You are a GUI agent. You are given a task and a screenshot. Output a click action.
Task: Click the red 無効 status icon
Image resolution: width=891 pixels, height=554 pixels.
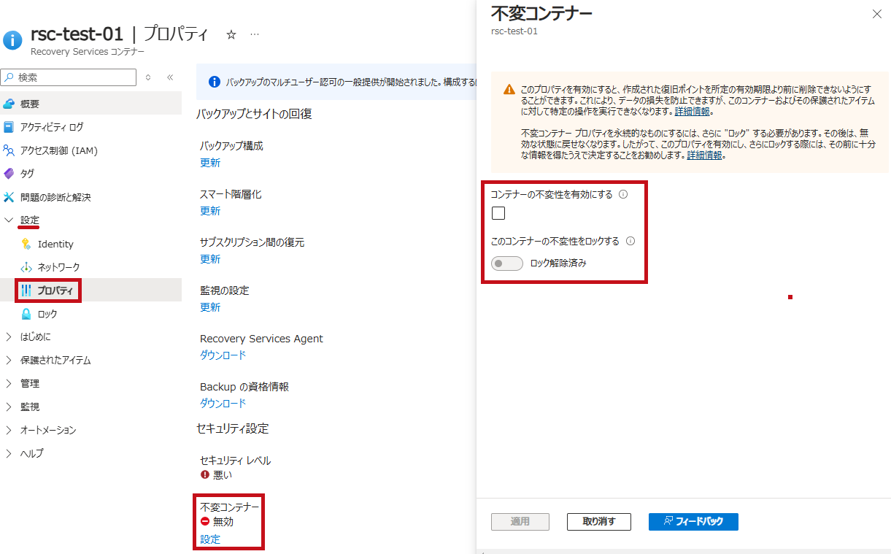click(x=205, y=521)
